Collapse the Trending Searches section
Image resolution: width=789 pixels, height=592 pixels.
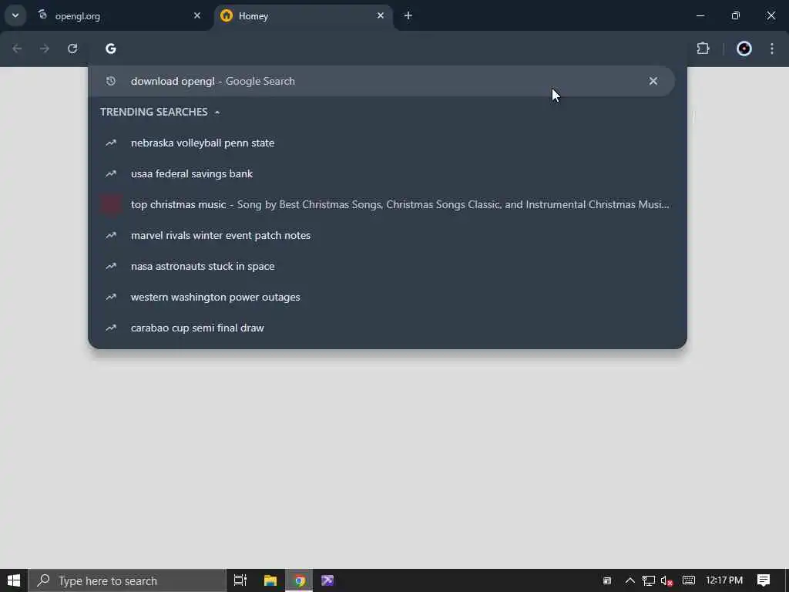point(217,112)
